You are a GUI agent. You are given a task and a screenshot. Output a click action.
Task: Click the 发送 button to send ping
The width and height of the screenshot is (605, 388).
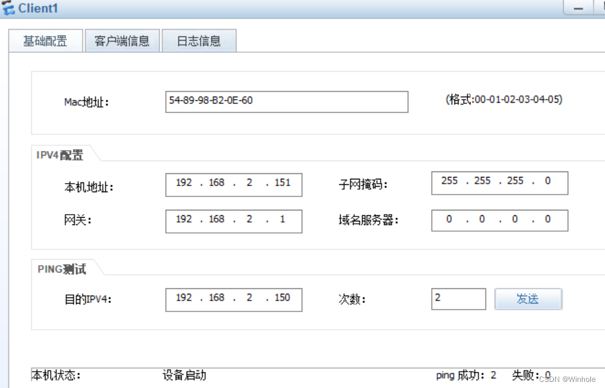click(x=528, y=299)
